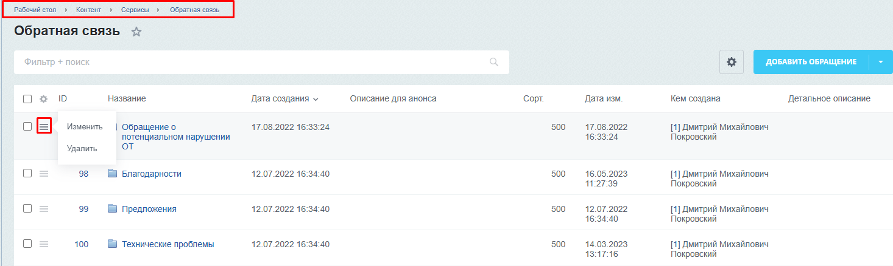Open the Предложения section link

pyautogui.click(x=149, y=209)
